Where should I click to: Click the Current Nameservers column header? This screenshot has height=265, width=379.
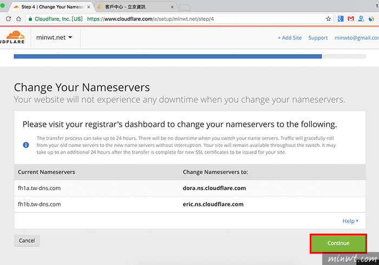pos(47,172)
